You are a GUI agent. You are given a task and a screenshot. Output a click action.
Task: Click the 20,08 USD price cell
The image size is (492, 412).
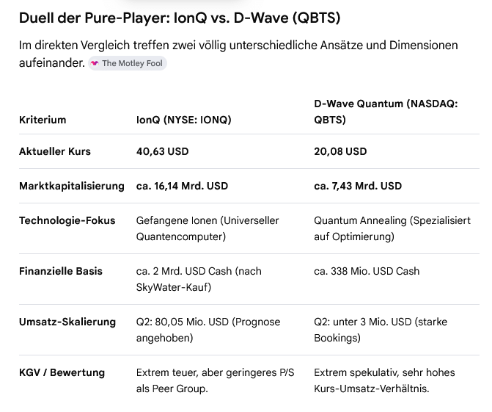[x=340, y=151]
